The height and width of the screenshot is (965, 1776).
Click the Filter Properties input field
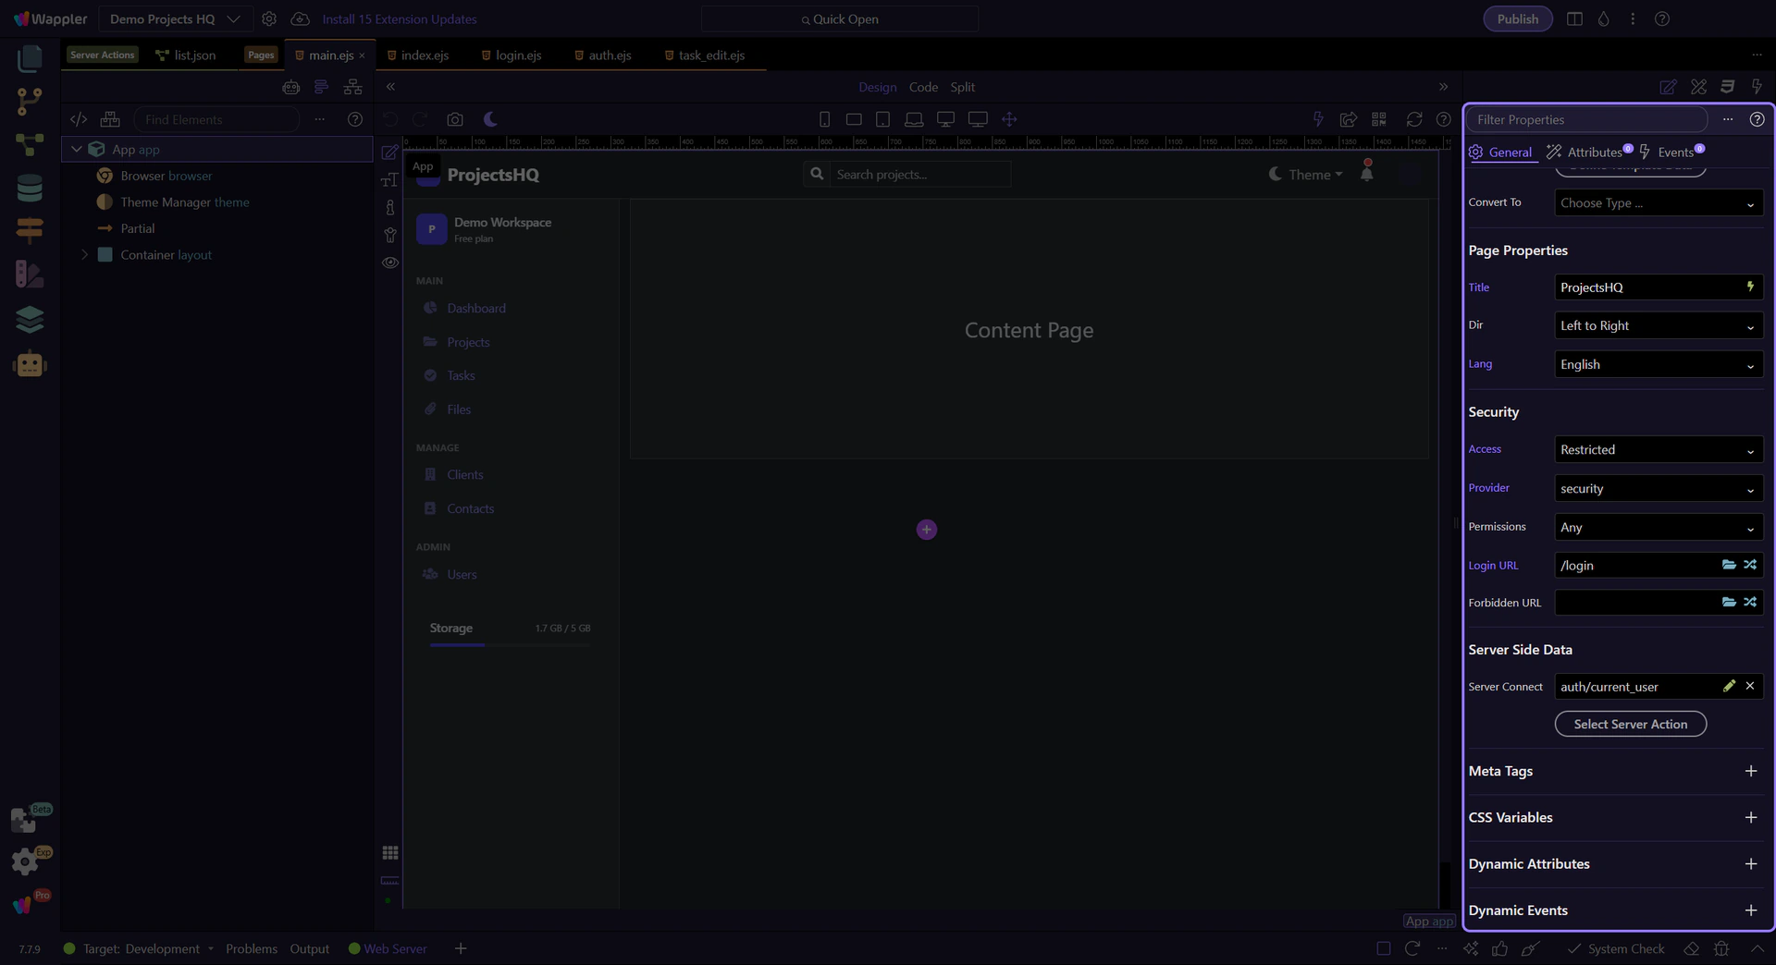click(x=1585, y=119)
